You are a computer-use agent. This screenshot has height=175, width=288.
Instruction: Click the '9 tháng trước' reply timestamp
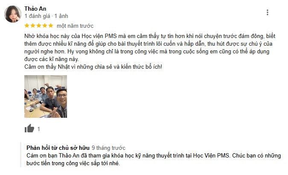[x=108, y=148]
